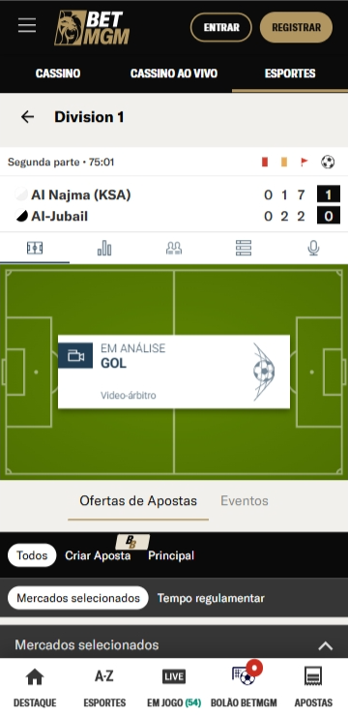Select Mercados selecionados pill filter
This screenshot has height=716, width=348.
pyautogui.click(x=78, y=598)
